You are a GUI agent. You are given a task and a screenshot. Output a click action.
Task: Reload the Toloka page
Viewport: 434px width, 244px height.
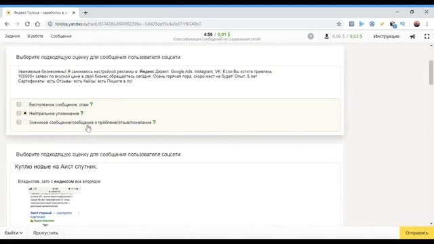(x=27, y=24)
